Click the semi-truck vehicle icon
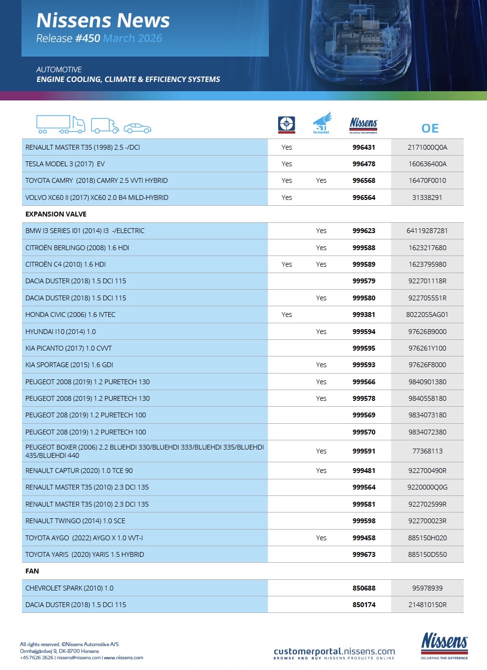The image size is (487, 670). [61, 124]
